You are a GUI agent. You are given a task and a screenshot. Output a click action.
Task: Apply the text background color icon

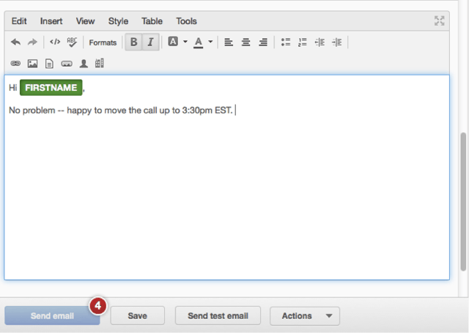pyautogui.click(x=173, y=42)
